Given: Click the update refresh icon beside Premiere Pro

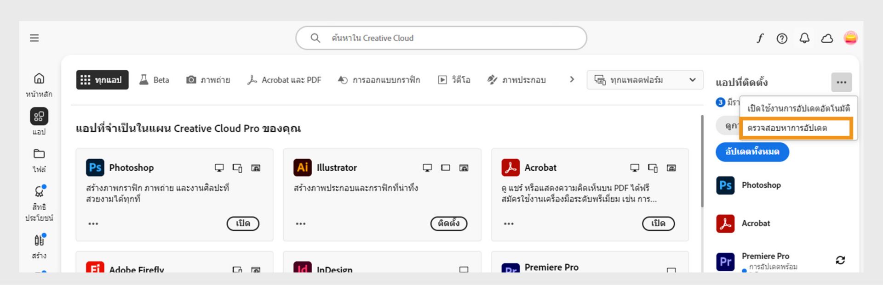Looking at the screenshot, I should (x=840, y=260).
